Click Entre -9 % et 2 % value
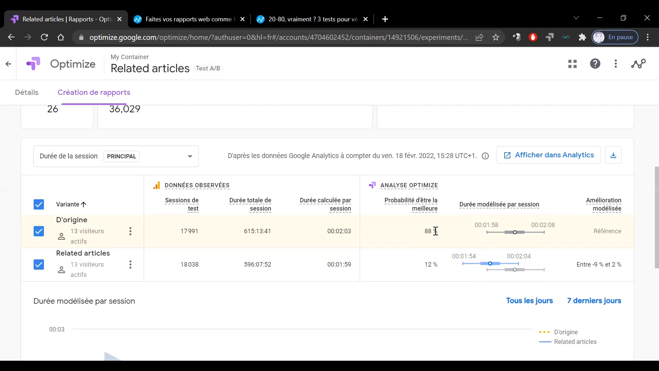This screenshot has width=659, height=371. pyautogui.click(x=599, y=265)
